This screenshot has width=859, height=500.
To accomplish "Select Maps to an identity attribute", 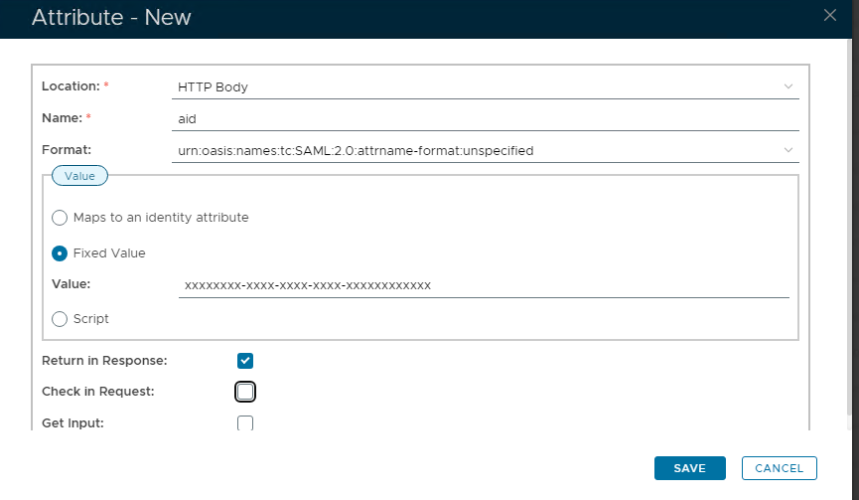I will pos(60,218).
